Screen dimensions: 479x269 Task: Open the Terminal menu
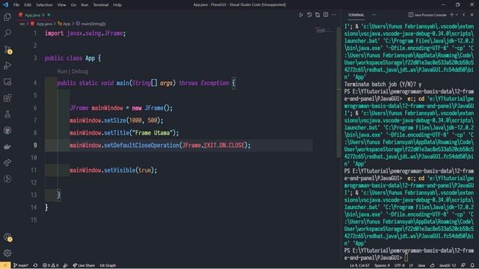coord(101,5)
